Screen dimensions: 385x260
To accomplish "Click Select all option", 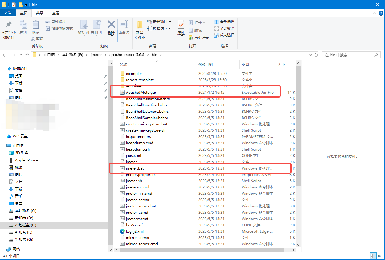I will 224,22.
